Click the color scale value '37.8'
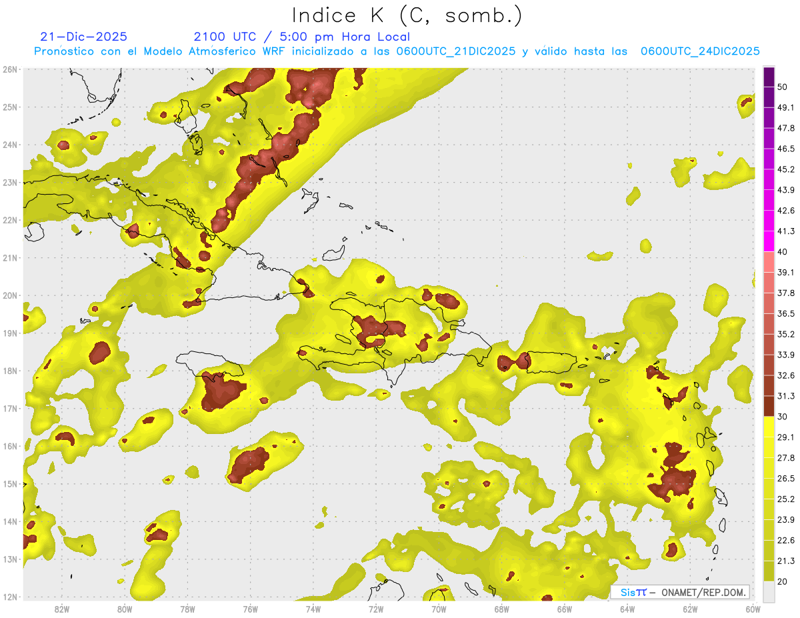This screenshot has width=800, height=618. (785, 293)
